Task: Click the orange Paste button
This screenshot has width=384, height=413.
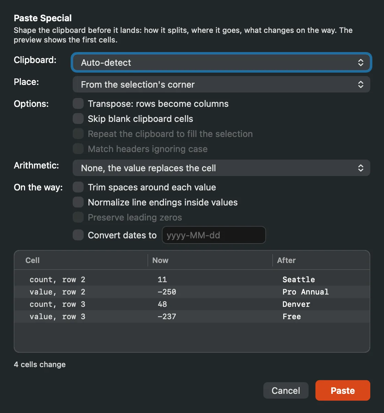Action: (343, 390)
